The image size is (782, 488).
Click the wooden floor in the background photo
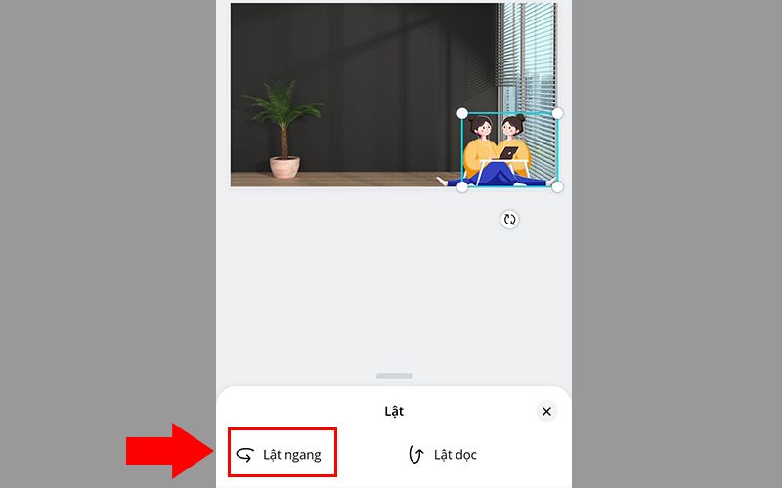[339, 180]
